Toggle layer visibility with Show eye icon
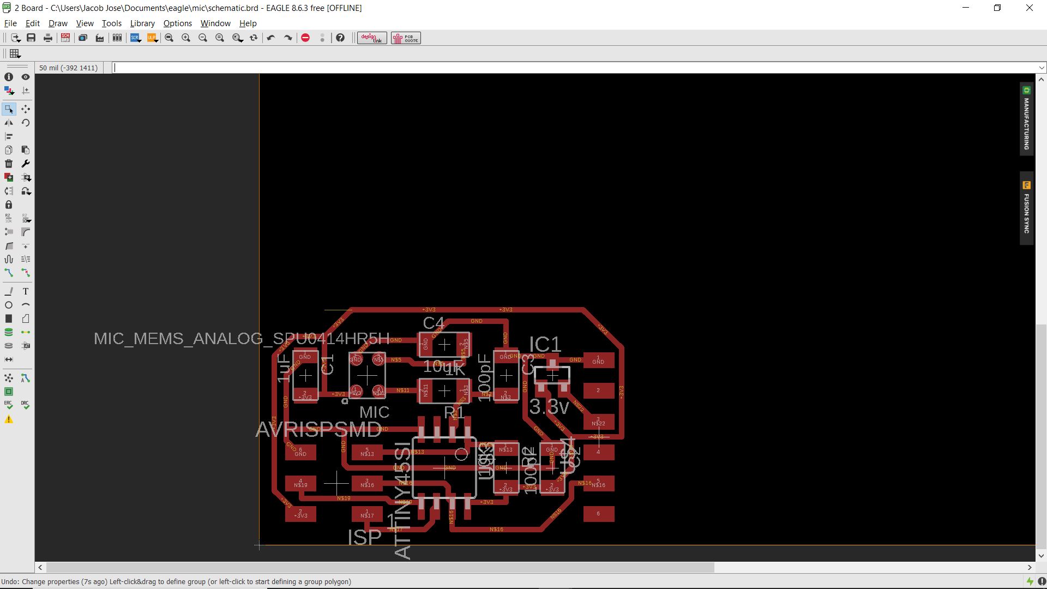 [25, 77]
